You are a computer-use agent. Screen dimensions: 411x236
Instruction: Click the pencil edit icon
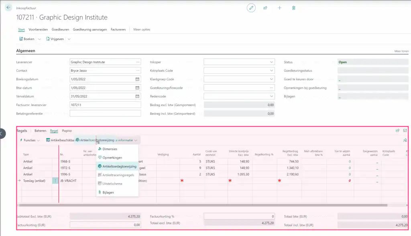pos(251,8)
